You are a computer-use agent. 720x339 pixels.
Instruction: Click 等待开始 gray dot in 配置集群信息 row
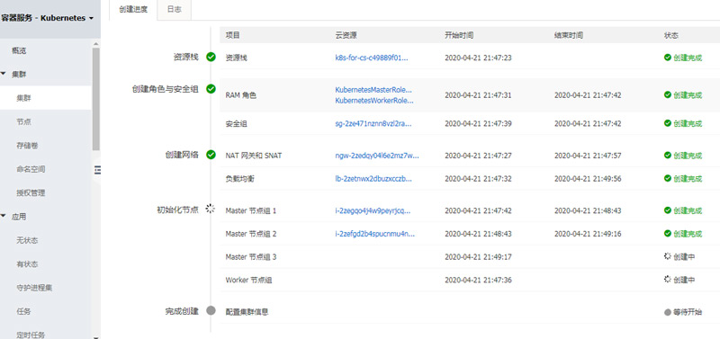[x=668, y=312]
